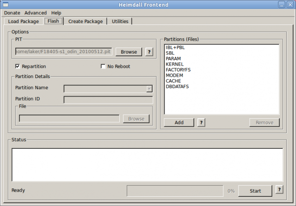296x206 pixels.
Task: Select the Flash tab
Action: tap(53, 21)
